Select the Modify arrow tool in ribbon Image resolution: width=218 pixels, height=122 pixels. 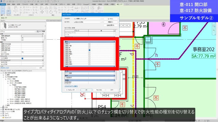tap(3, 10)
